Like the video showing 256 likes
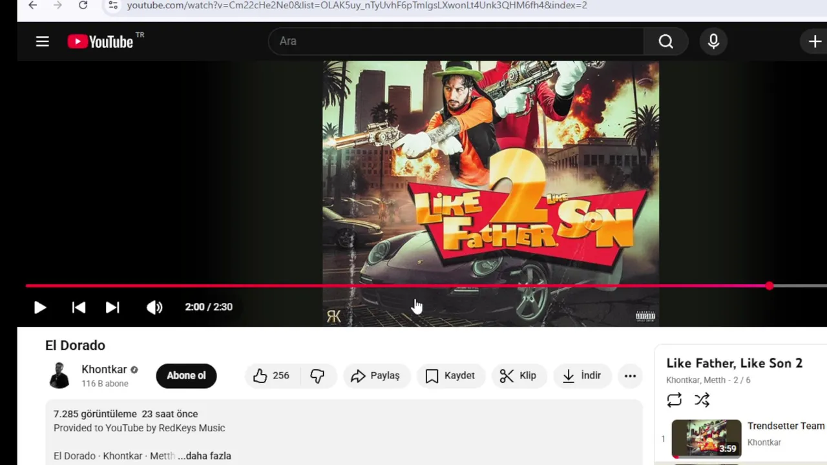This screenshot has height=465, width=827. [271, 376]
